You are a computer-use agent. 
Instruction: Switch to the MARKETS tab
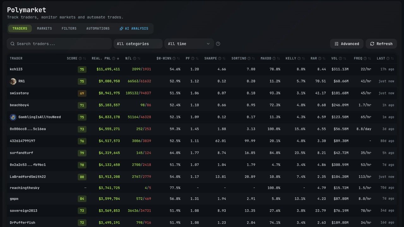coord(45,28)
